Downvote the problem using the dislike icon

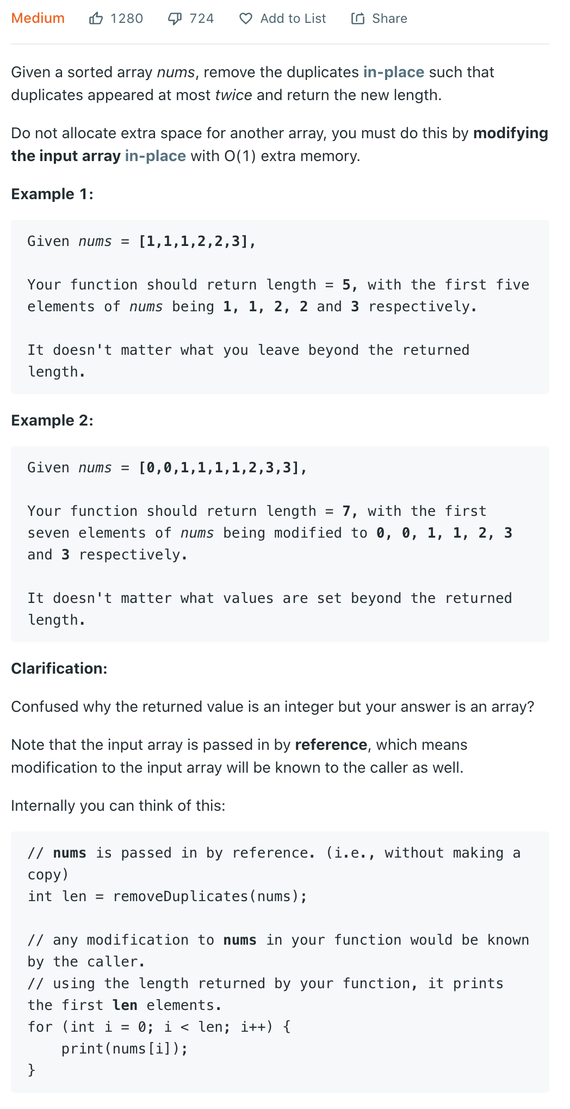click(174, 18)
